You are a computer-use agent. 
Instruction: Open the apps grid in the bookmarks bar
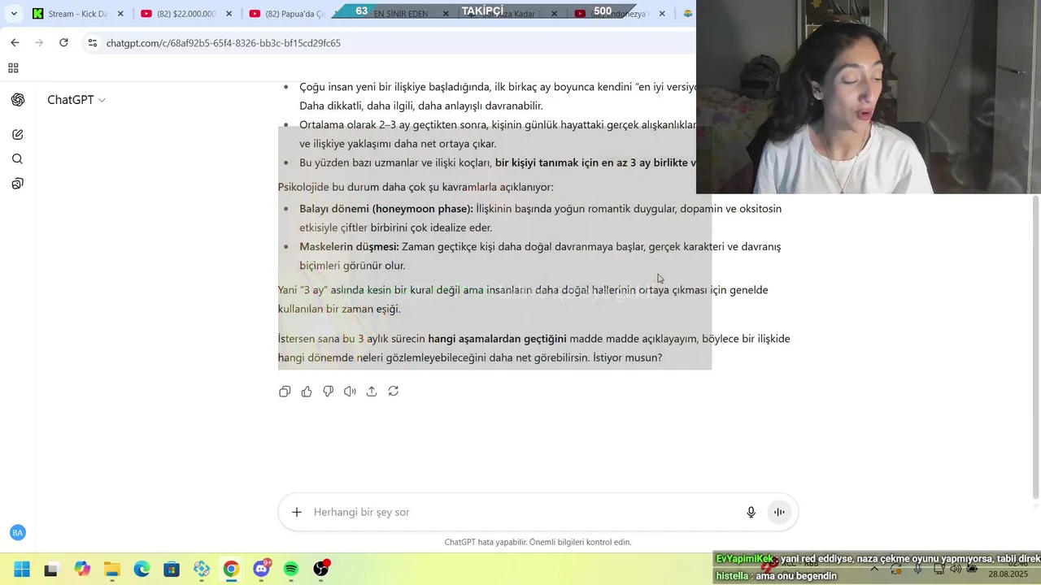(x=13, y=68)
